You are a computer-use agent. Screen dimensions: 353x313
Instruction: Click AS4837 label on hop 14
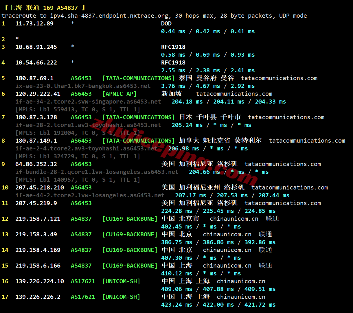tap(81, 250)
